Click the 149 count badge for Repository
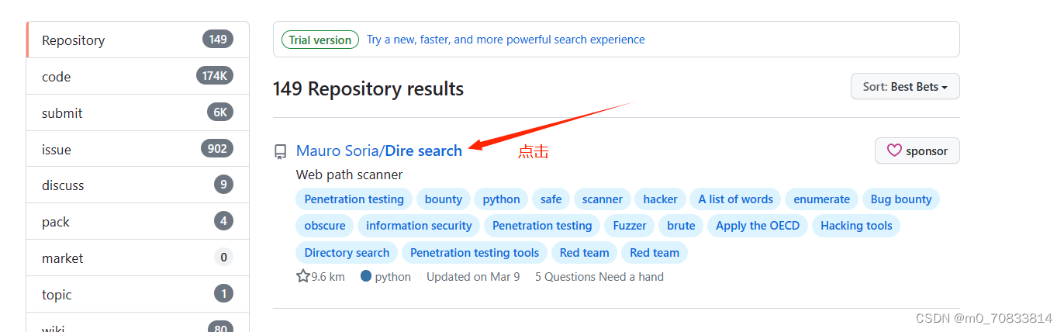 [218, 40]
